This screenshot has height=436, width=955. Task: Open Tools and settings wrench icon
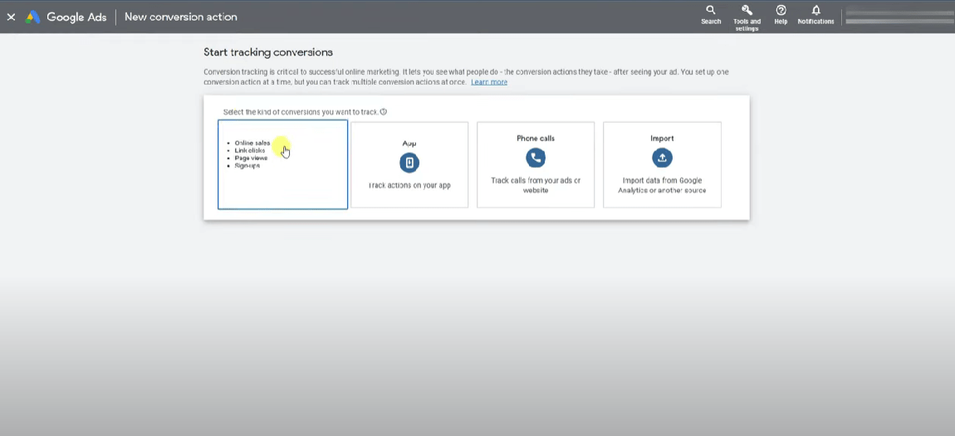pyautogui.click(x=747, y=11)
